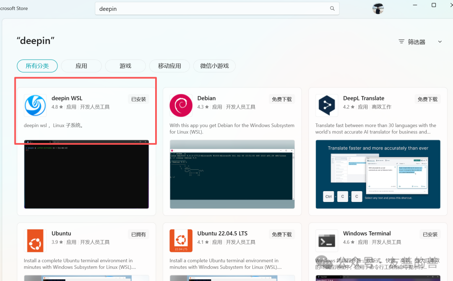Viewport: 453px width, 281px height.
Task: Open the user profile avatar
Action: [378, 9]
